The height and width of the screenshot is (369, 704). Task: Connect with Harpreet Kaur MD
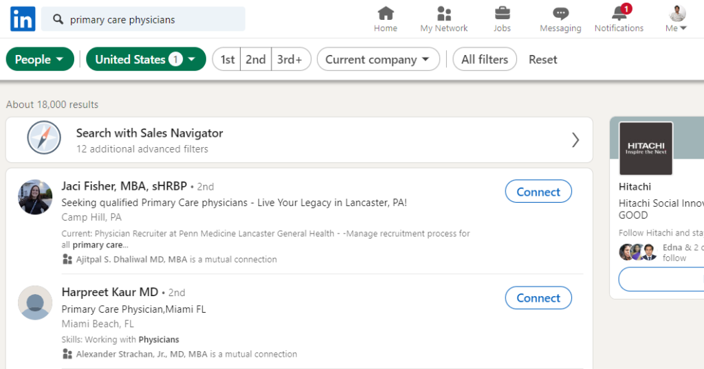click(x=538, y=298)
